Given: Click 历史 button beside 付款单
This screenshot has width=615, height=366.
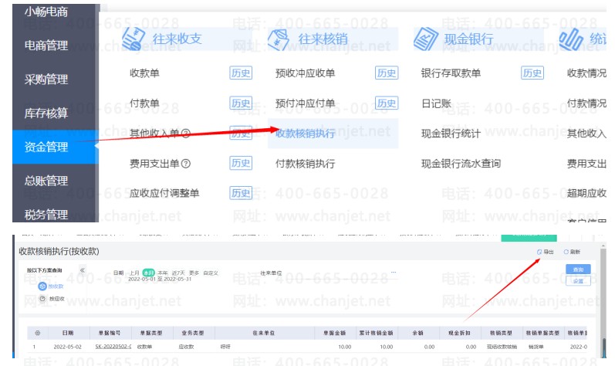Looking at the screenshot, I should click(x=241, y=103).
